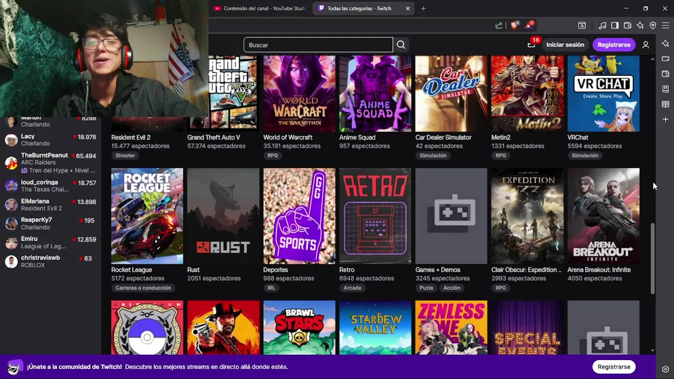Select the Puzle tag under Games + Demos
The height and width of the screenshot is (379, 674).
click(x=427, y=288)
